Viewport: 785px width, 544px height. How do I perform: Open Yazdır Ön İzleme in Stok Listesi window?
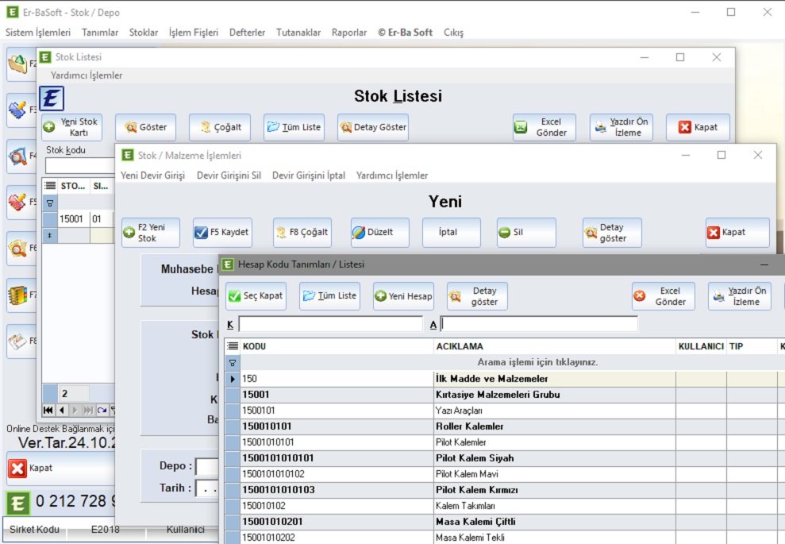coord(621,127)
